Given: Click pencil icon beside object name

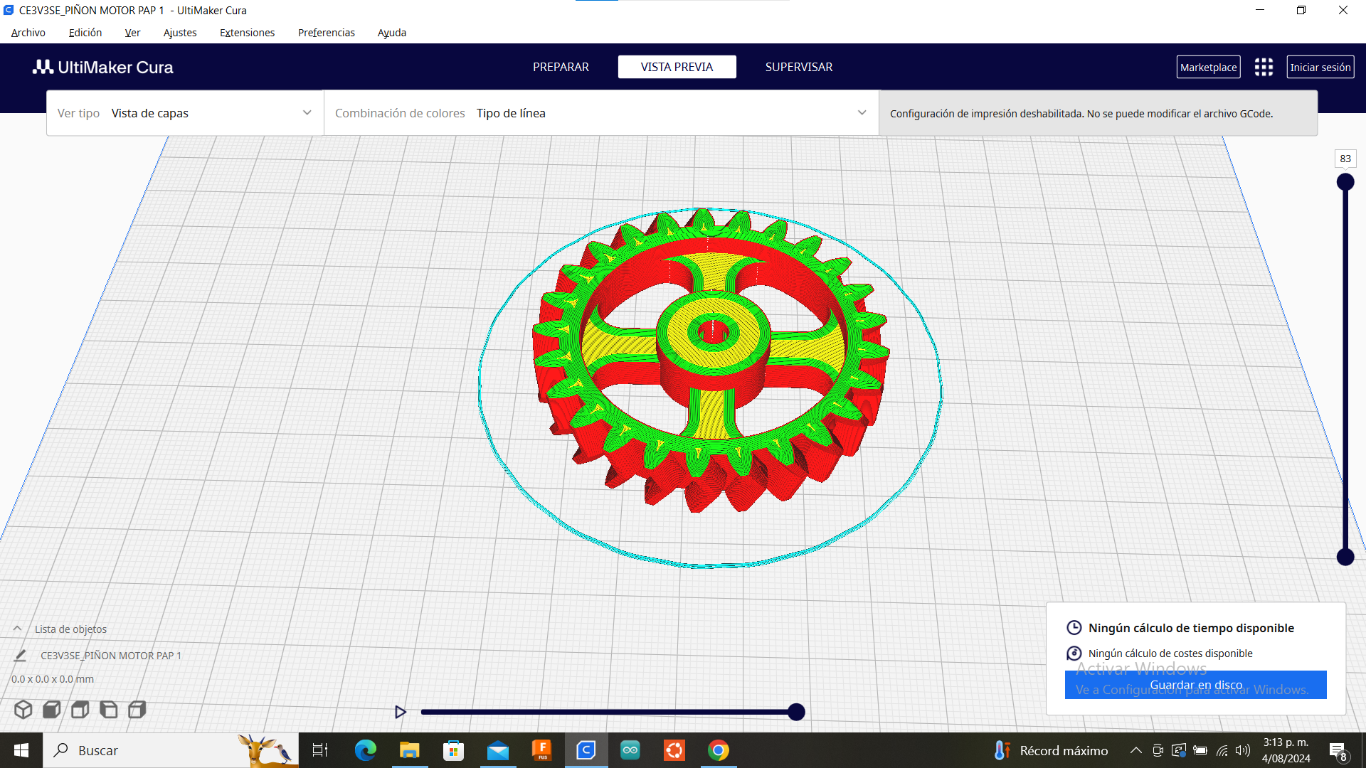Looking at the screenshot, I should 20,656.
